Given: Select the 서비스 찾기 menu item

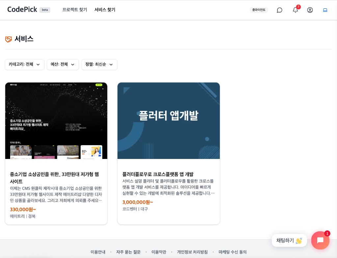Looking at the screenshot, I should point(105,10).
